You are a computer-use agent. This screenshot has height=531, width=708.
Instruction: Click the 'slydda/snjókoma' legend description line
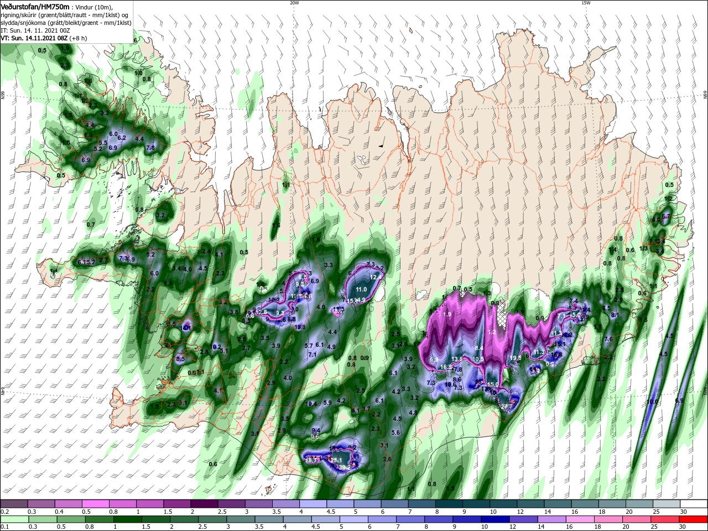click(66, 22)
